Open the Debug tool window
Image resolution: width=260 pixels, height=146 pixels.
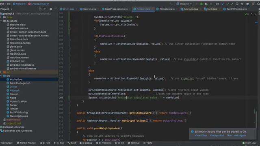point(86,143)
